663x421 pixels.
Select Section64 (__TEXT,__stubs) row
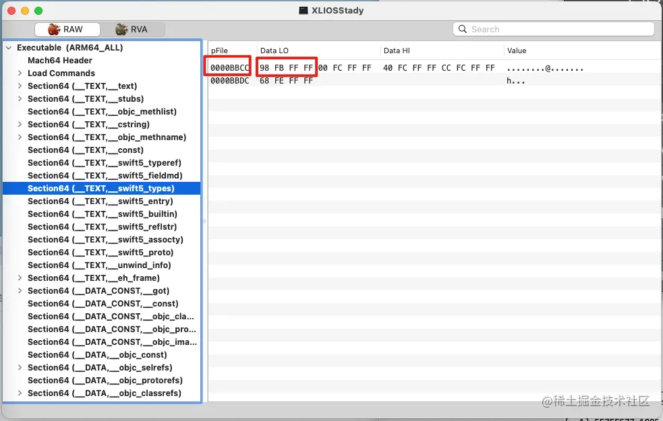coord(102,98)
